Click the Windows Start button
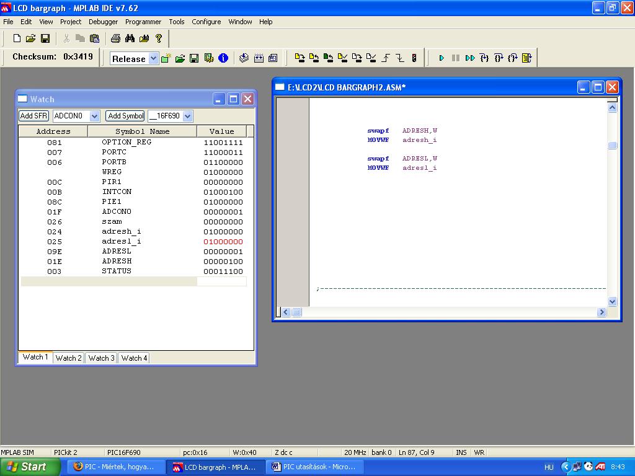The height and width of the screenshot is (476, 635). [30, 467]
